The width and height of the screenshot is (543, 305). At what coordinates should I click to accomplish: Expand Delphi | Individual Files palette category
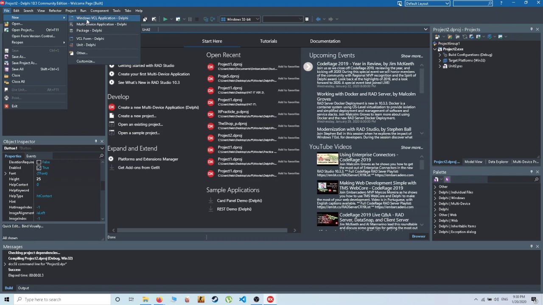[x=435, y=192]
